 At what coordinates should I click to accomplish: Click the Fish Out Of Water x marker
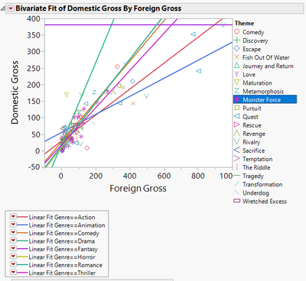[x=237, y=57]
